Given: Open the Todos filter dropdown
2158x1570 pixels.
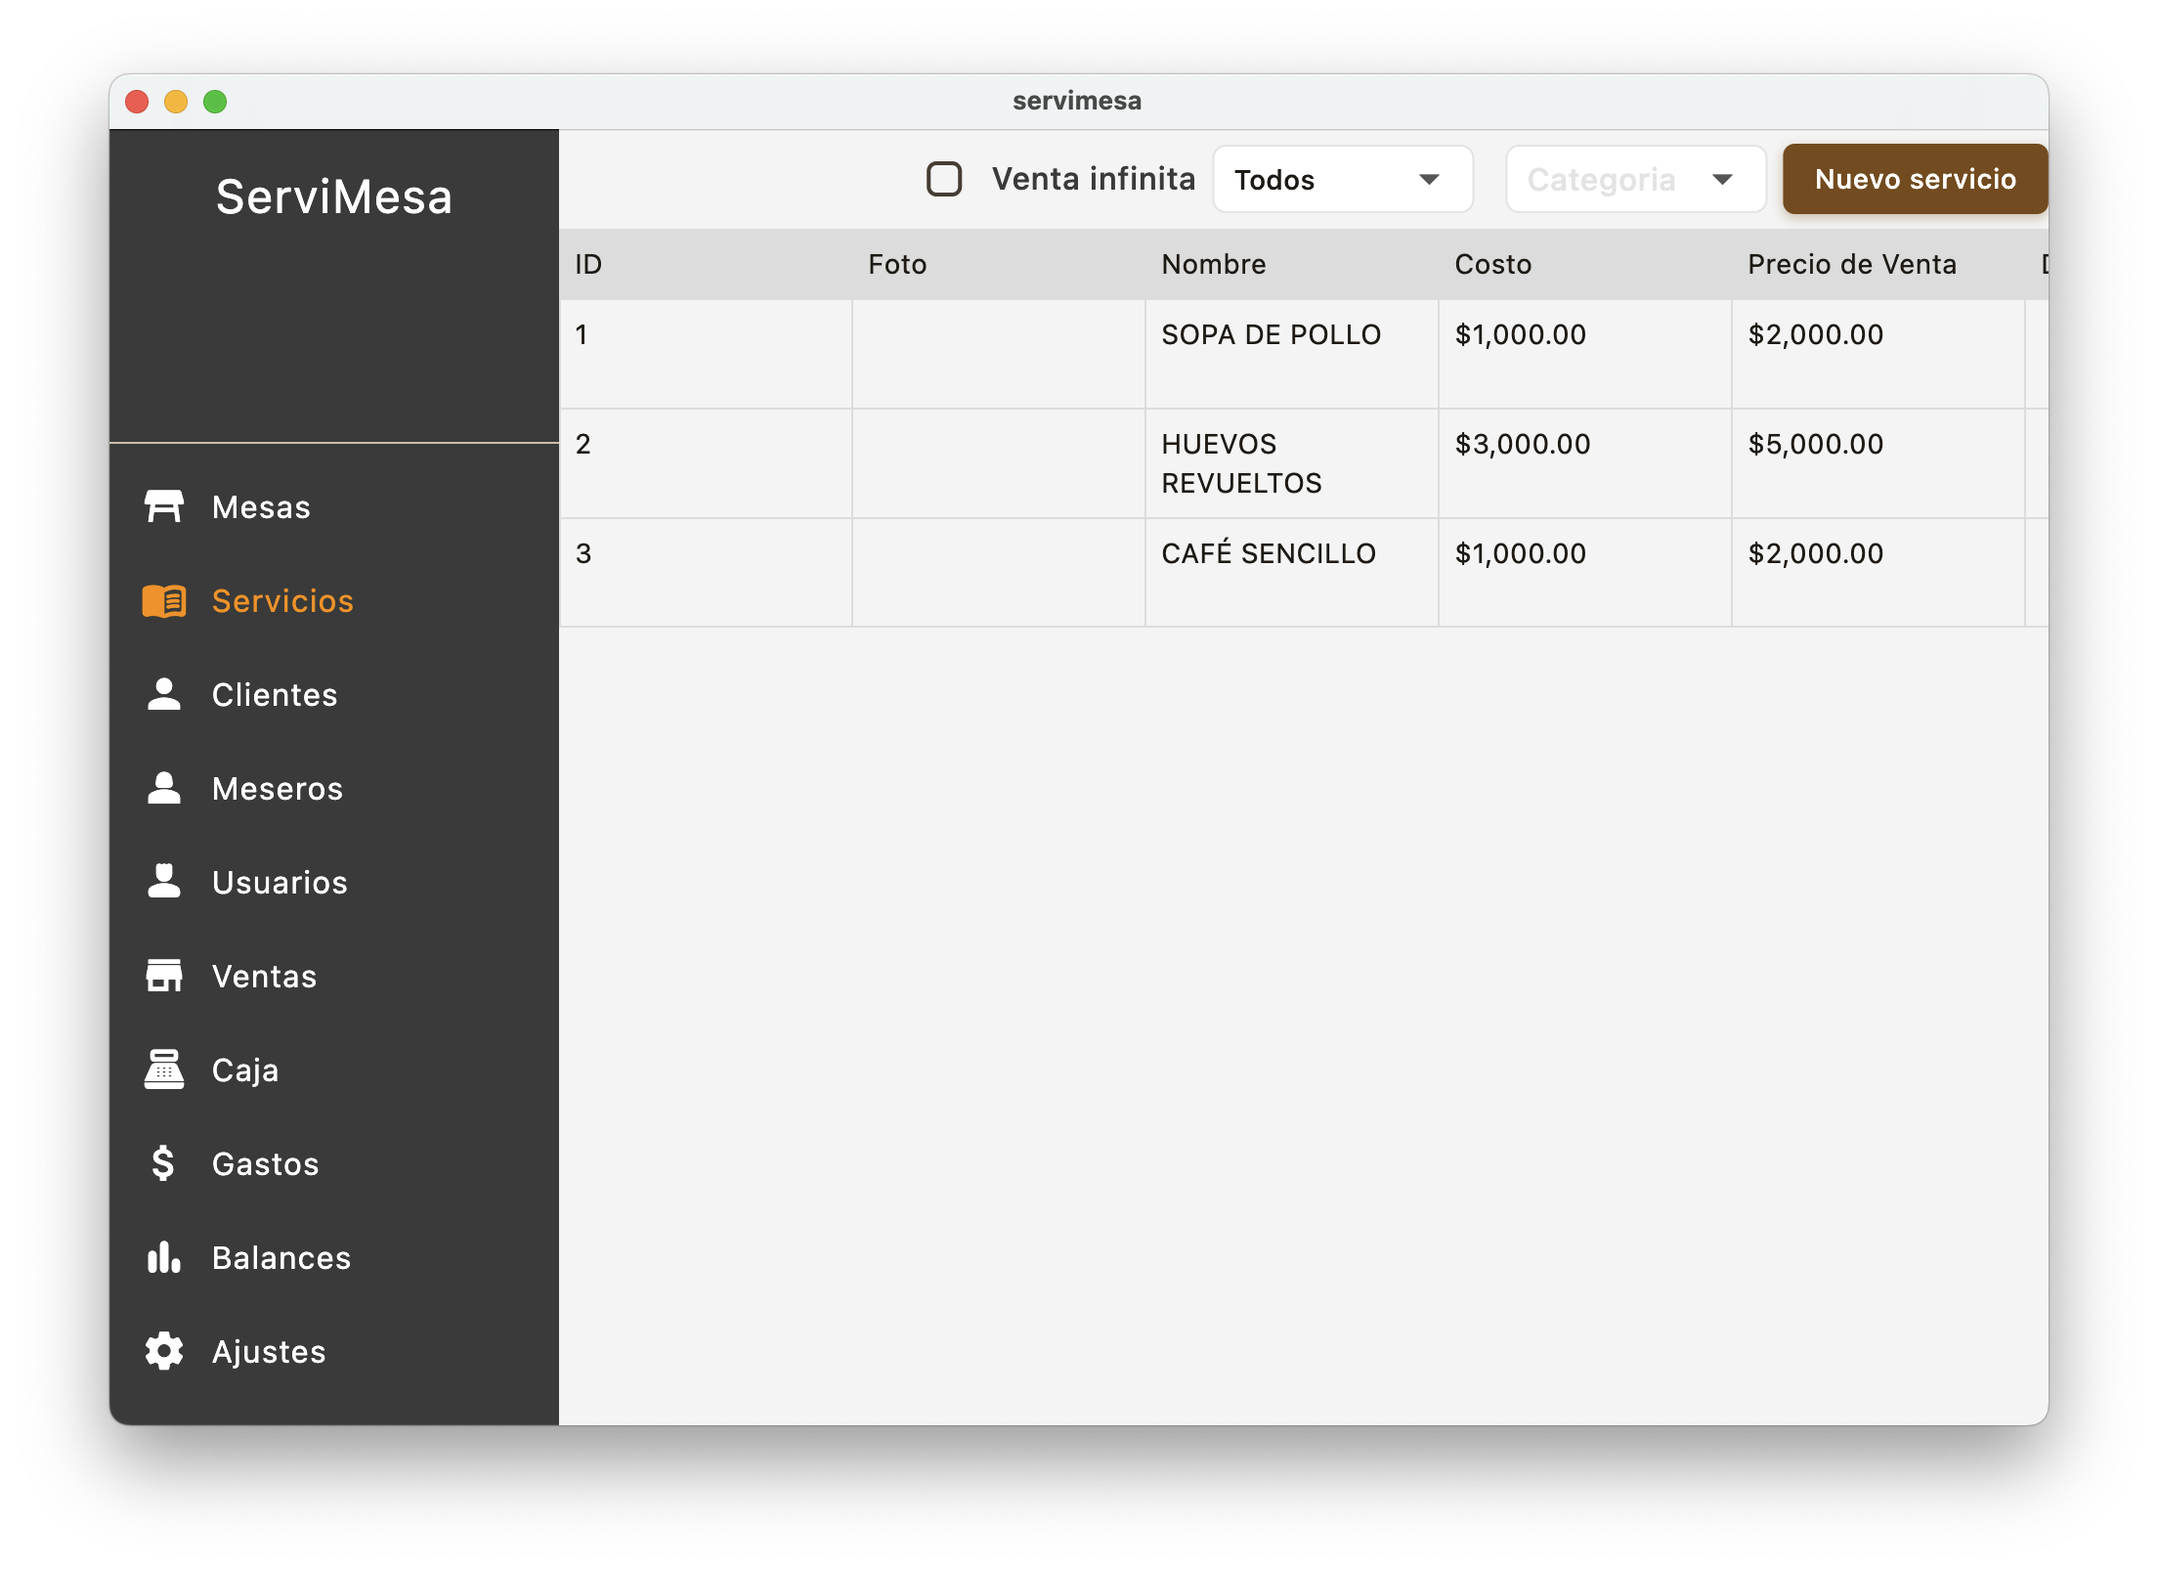Looking at the screenshot, I should 1342,179.
